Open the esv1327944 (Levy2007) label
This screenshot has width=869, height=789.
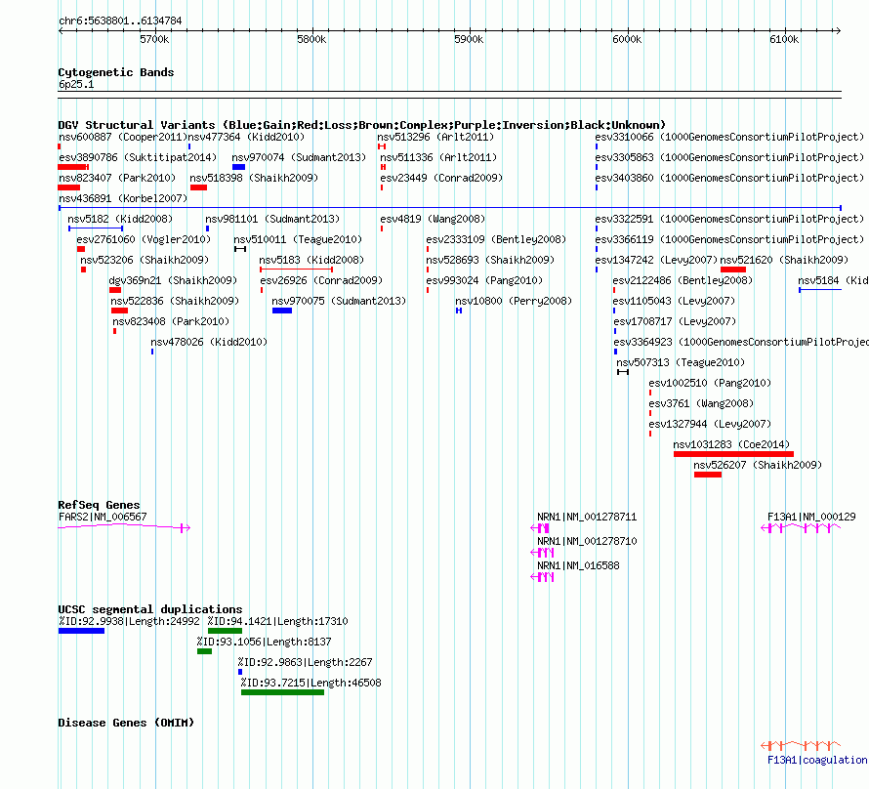710,424
